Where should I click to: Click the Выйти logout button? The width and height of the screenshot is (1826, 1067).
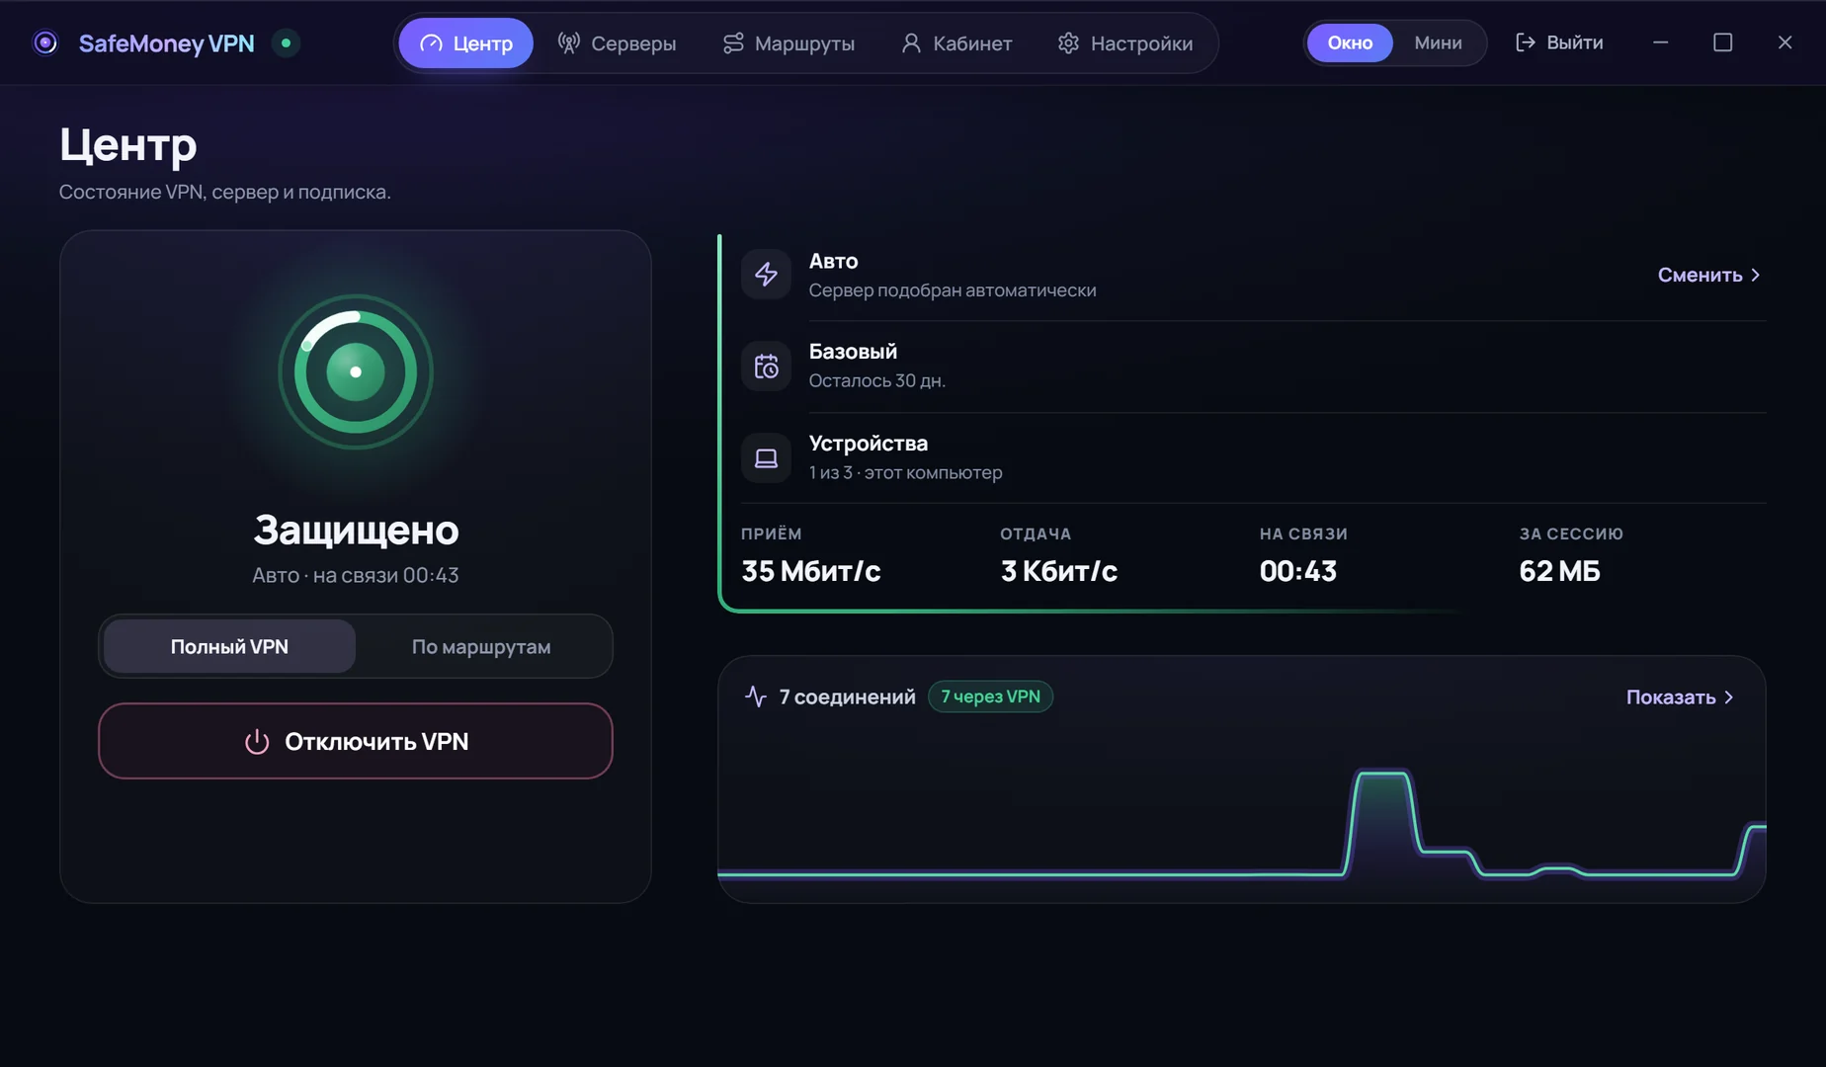pyautogui.click(x=1559, y=42)
